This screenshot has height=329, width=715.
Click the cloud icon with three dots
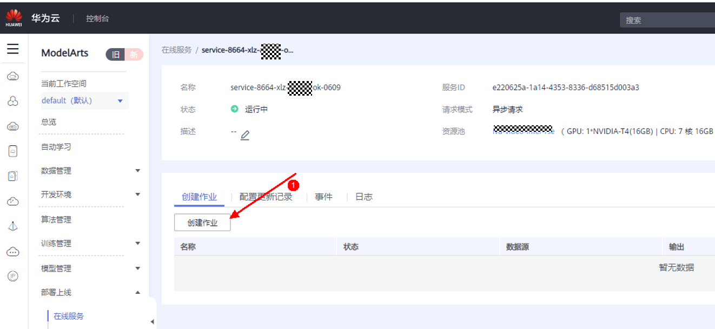pyautogui.click(x=13, y=251)
